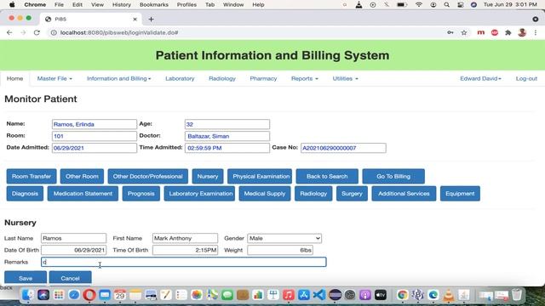Open Medication Statement
Image resolution: width=545 pixels, height=306 pixels.
(x=83, y=194)
